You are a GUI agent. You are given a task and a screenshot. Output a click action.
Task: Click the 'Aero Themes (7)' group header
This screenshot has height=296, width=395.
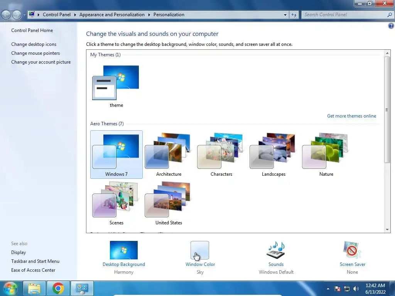pos(107,124)
